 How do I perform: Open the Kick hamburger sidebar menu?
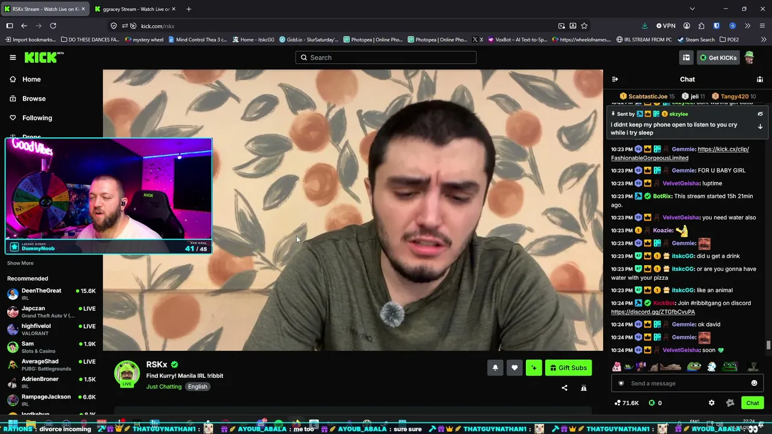click(13, 57)
